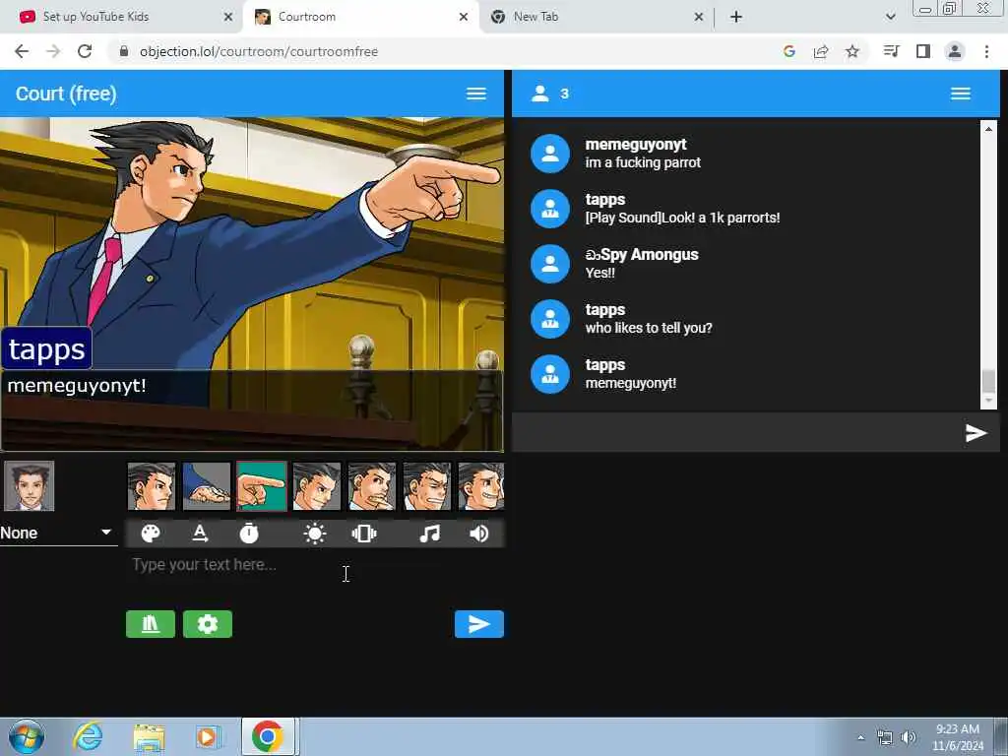The height and width of the screenshot is (756, 1008).
Task: Open Windows Explorer folder in taskbar
Action: 150,736
